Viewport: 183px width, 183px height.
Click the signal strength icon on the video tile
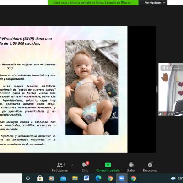click(161, 113)
